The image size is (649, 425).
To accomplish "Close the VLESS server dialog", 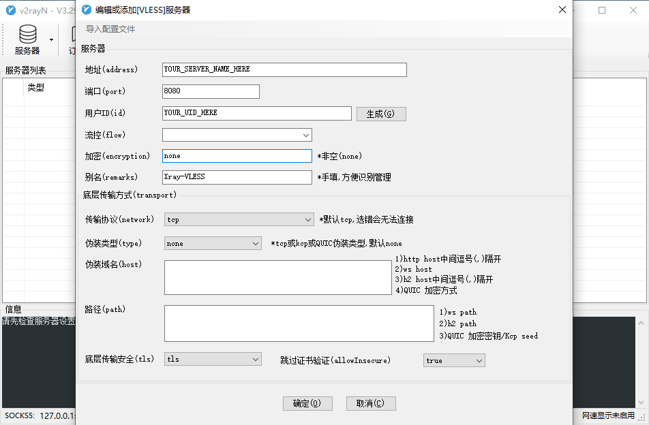I will (562, 10).
